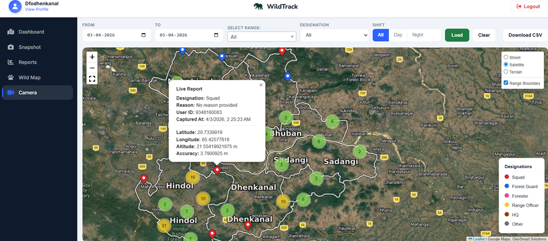Open the yellow cluster labeled 16
Viewport: 548px width, 241px height.
(193, 178)
